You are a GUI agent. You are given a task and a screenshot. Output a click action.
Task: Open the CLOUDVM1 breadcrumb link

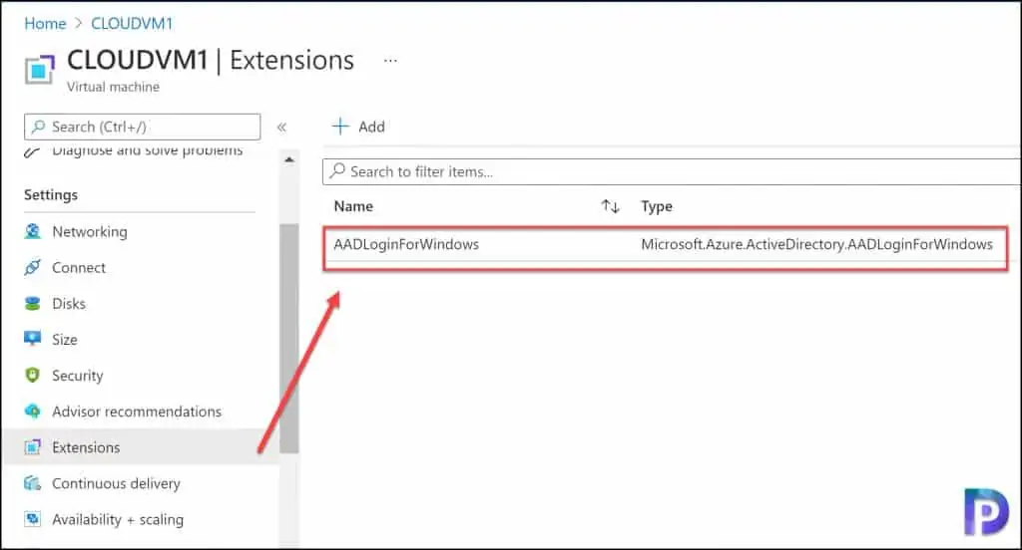(132, 24)
